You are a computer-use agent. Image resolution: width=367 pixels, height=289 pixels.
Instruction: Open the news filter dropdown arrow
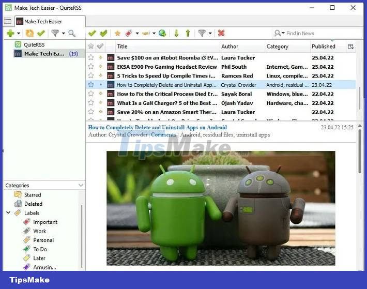210,34
